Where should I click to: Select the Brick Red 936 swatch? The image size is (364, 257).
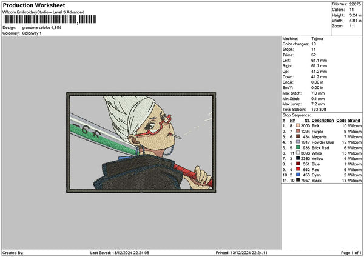pyautogui.click(x=298, y=147)
